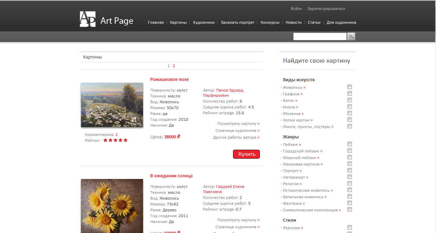Check the Портрет genre checkbox
Screen dimensions: 436x233
pyautogui.click(x=350, y=170)
